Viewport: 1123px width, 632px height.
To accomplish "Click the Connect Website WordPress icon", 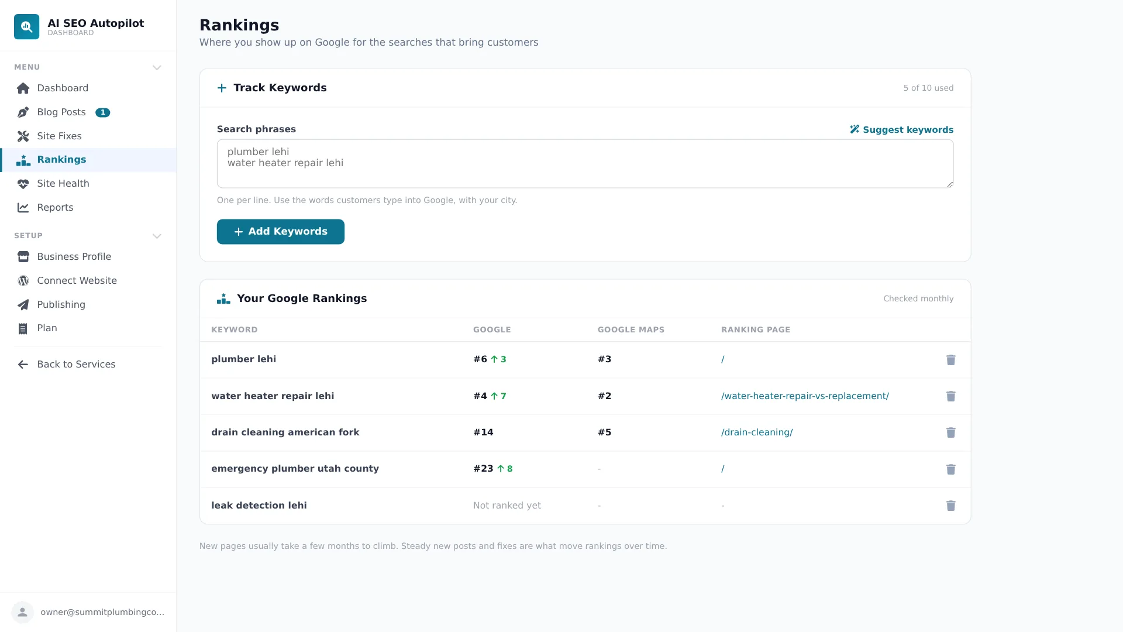I will 23,281.
